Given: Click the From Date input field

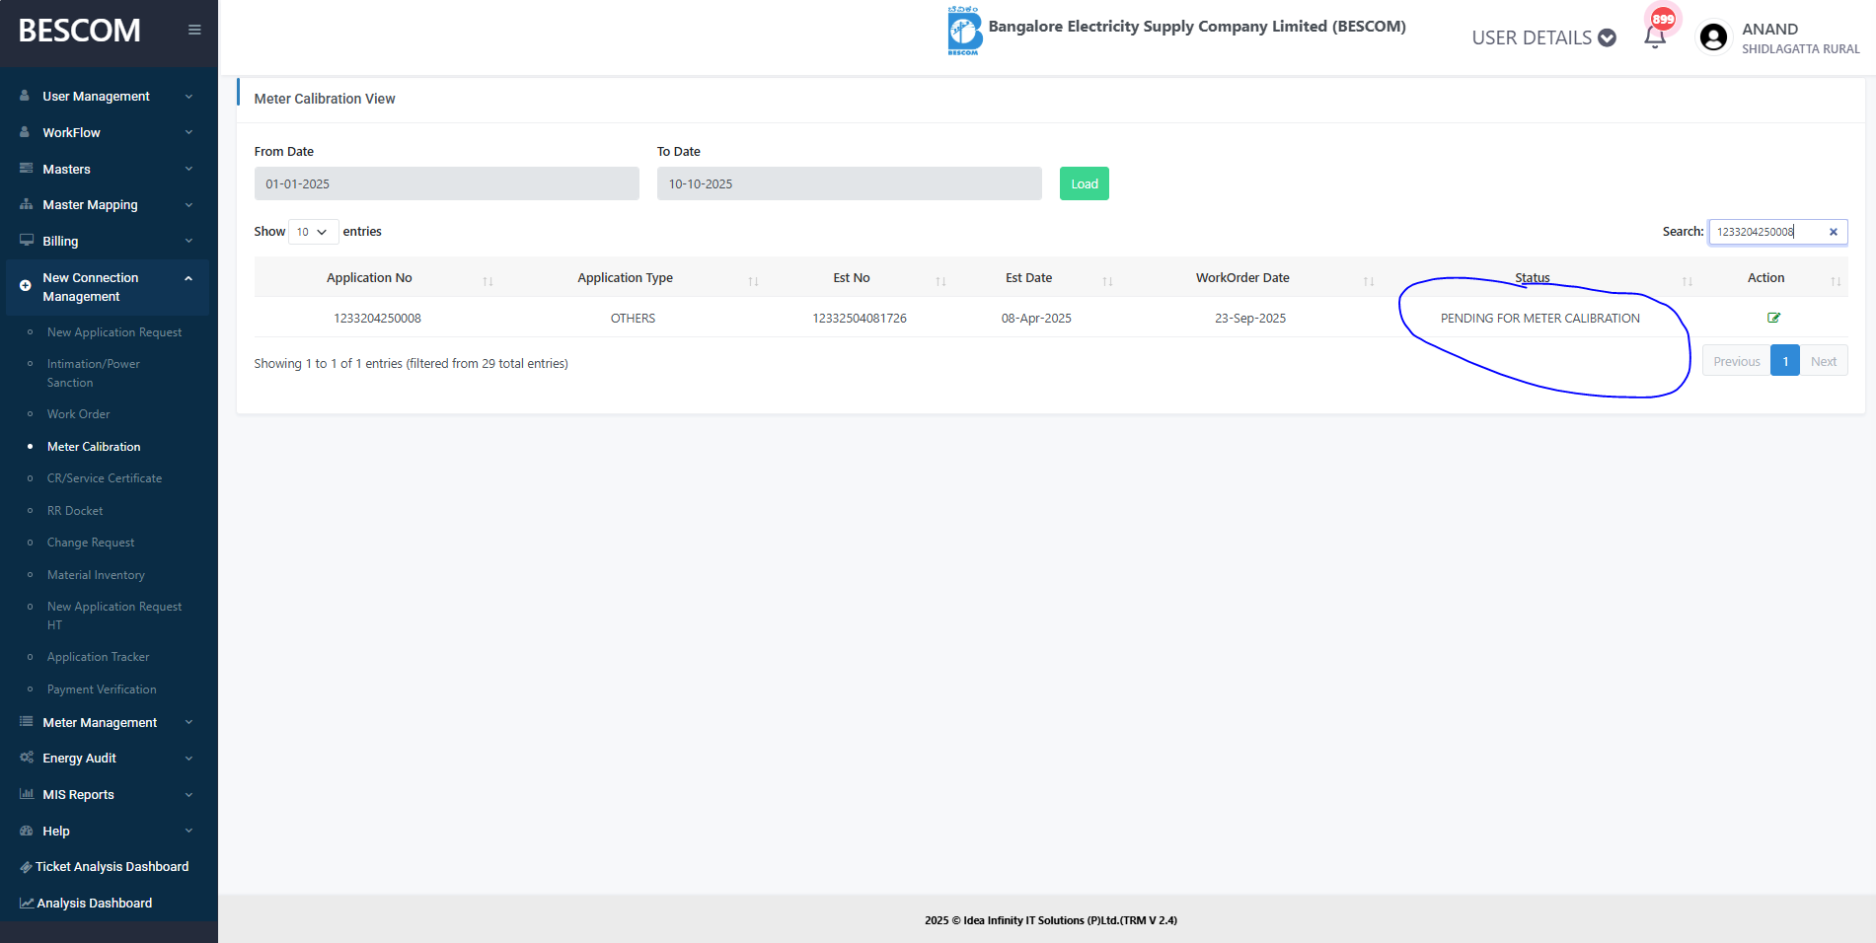Looking at the screenshot, I should point(446,183).
